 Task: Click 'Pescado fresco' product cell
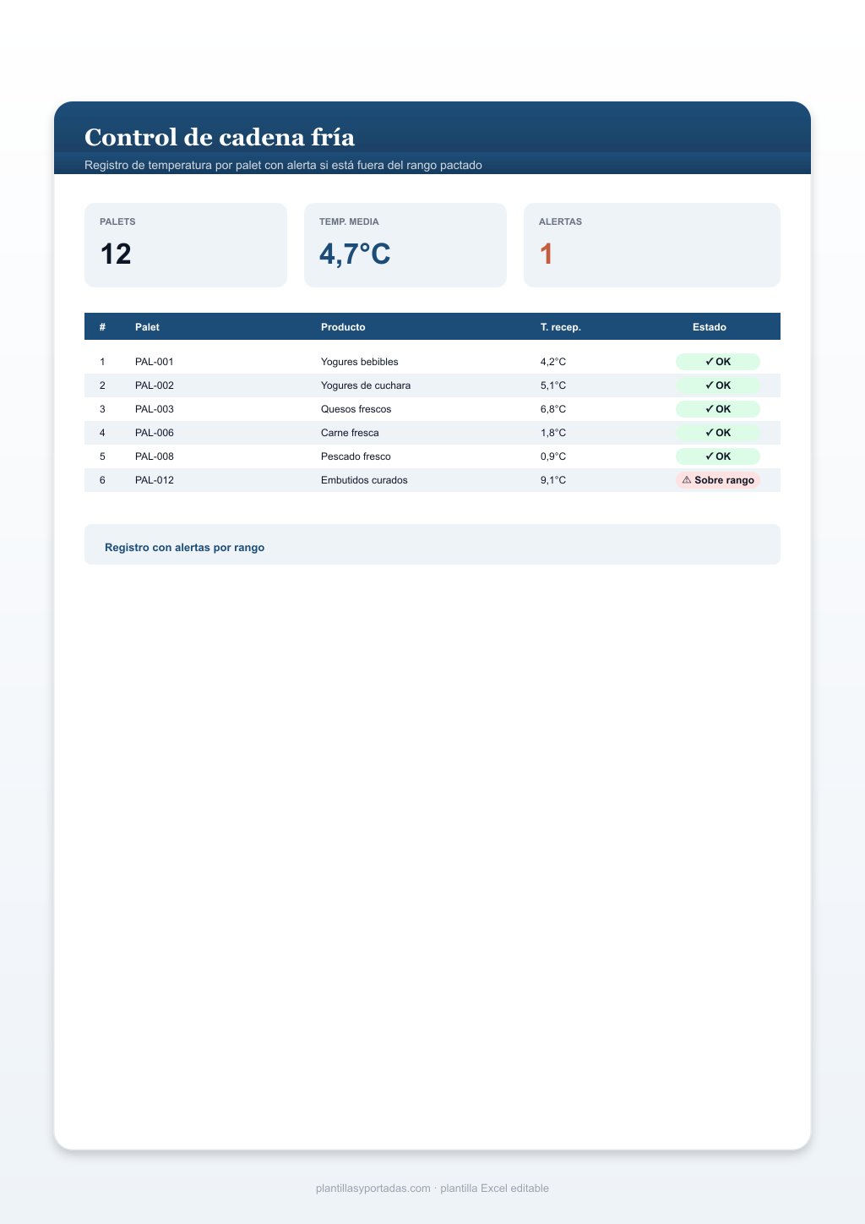pyautogui.click(x=356, y=456)
